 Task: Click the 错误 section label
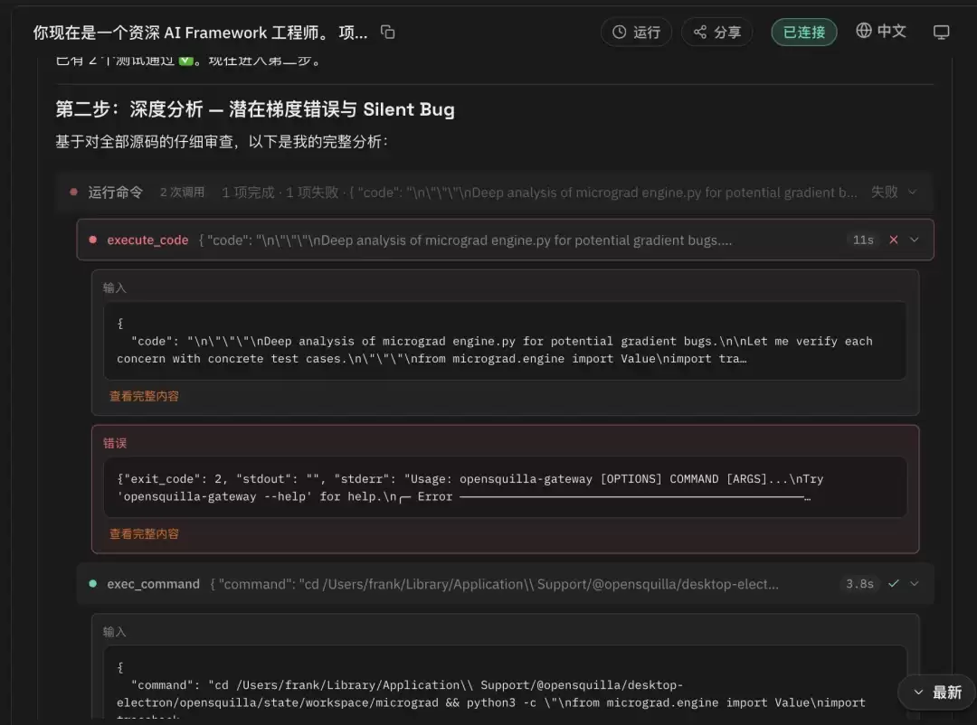(x=115, y=443)
